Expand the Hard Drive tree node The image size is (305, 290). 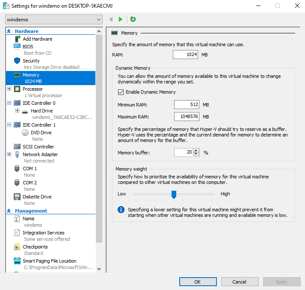(x=18, y=111)
